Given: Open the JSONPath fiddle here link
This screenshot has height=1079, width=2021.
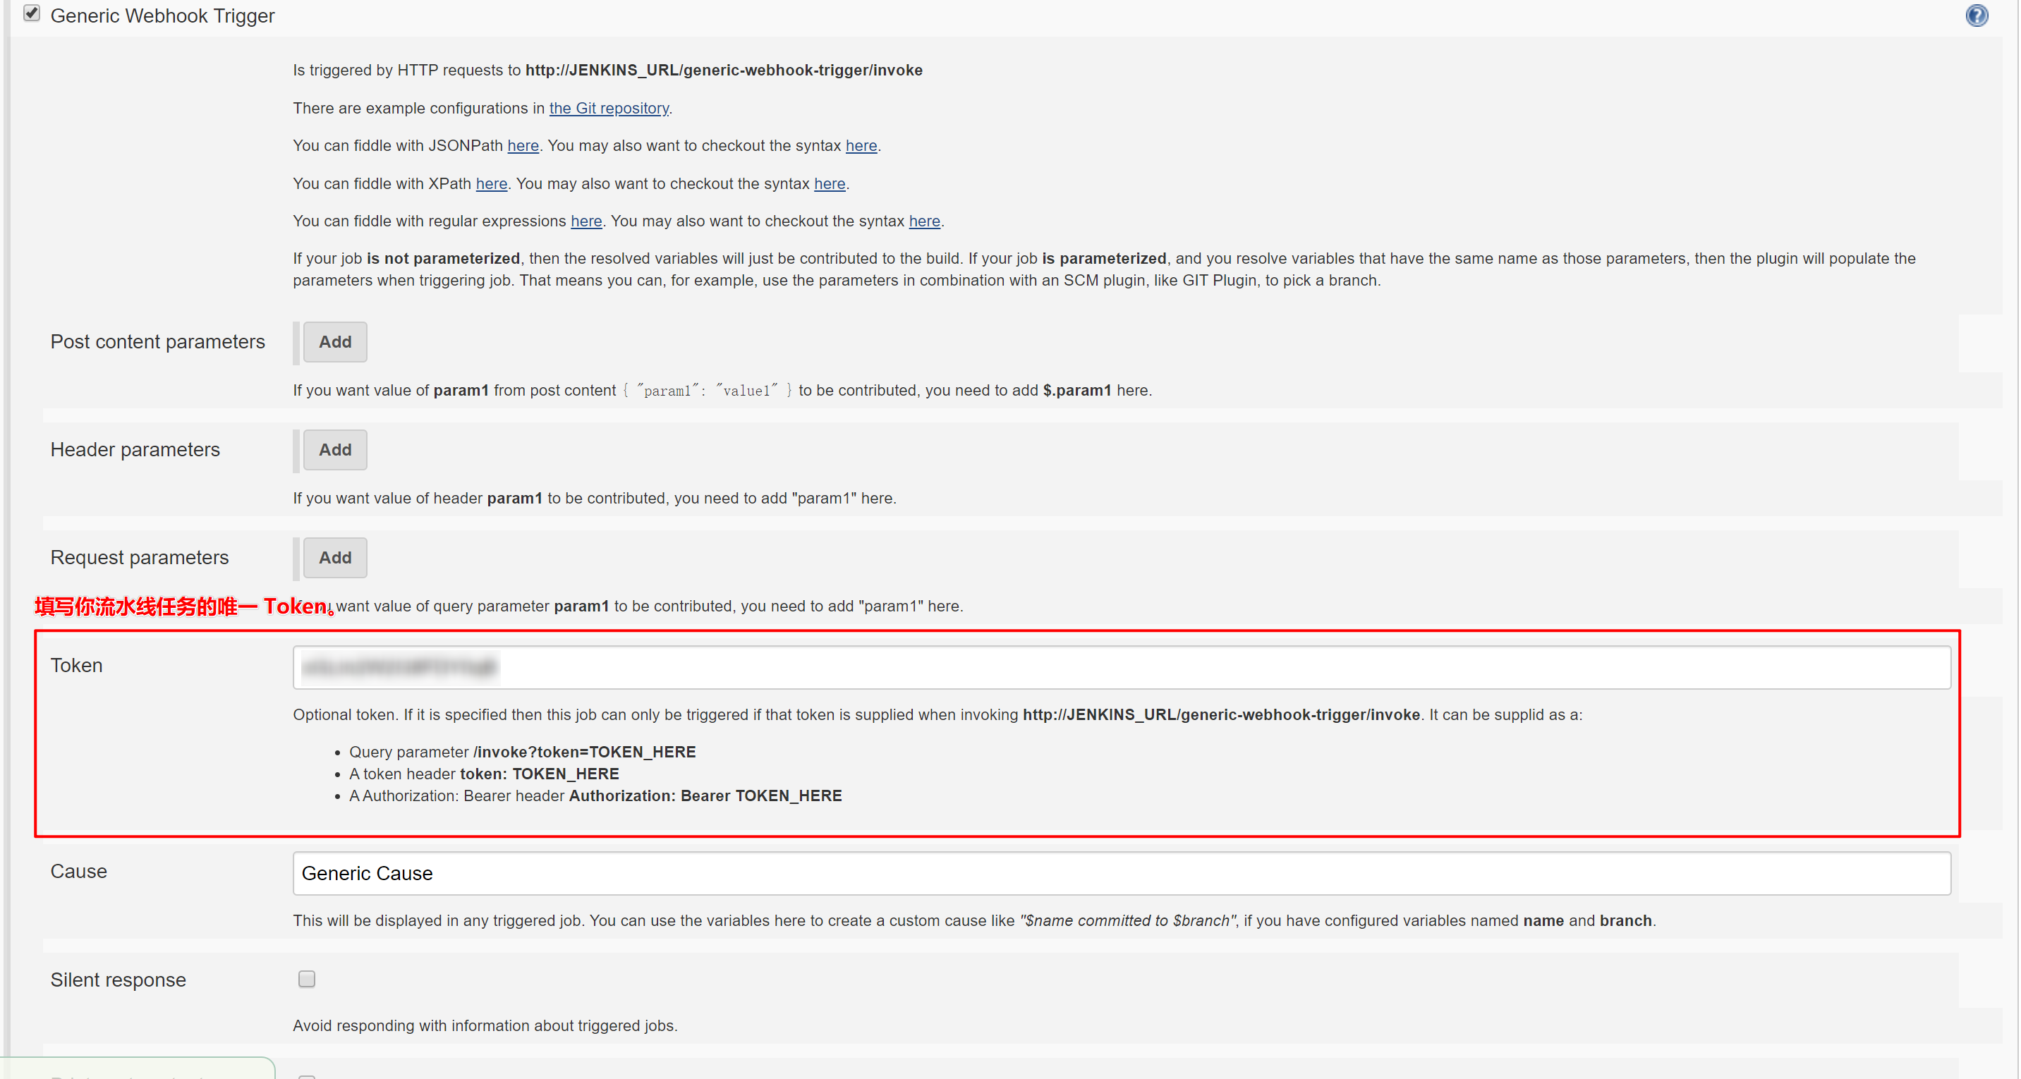Looking at the screenshot, I should pos(523,146).
